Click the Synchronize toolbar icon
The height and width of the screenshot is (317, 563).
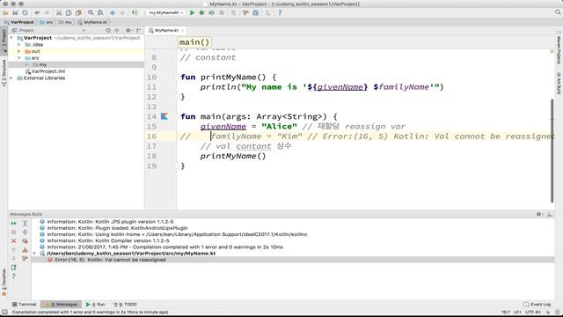tap(25, 12)
